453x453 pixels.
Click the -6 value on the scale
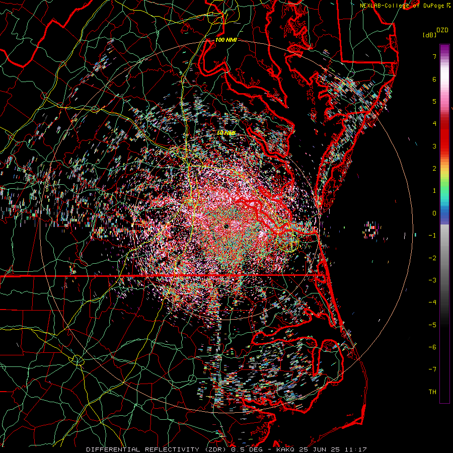432,347
